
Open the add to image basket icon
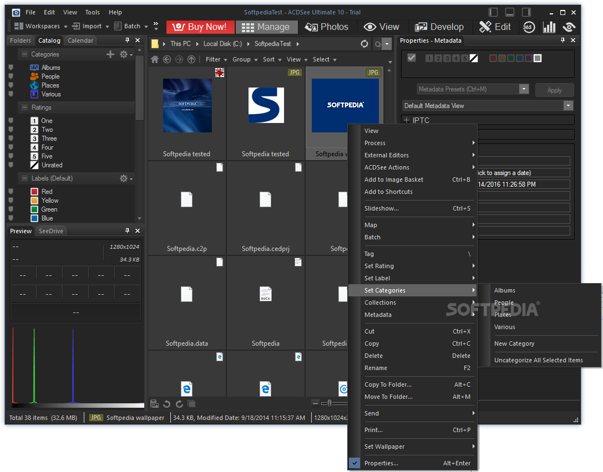coord(154,404)
